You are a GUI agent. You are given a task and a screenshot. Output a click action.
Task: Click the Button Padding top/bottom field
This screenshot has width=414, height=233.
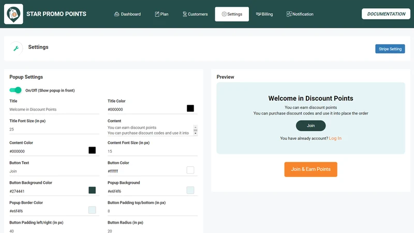(x=152, y=211)
